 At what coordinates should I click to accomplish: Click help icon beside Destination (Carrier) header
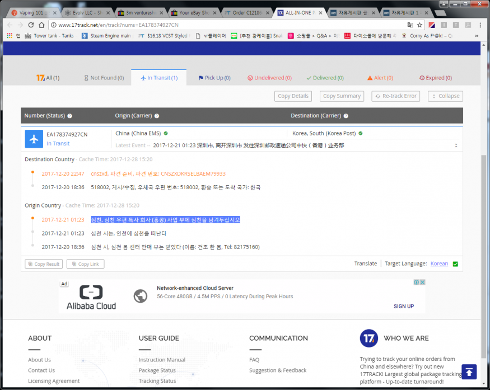(346, 116)
